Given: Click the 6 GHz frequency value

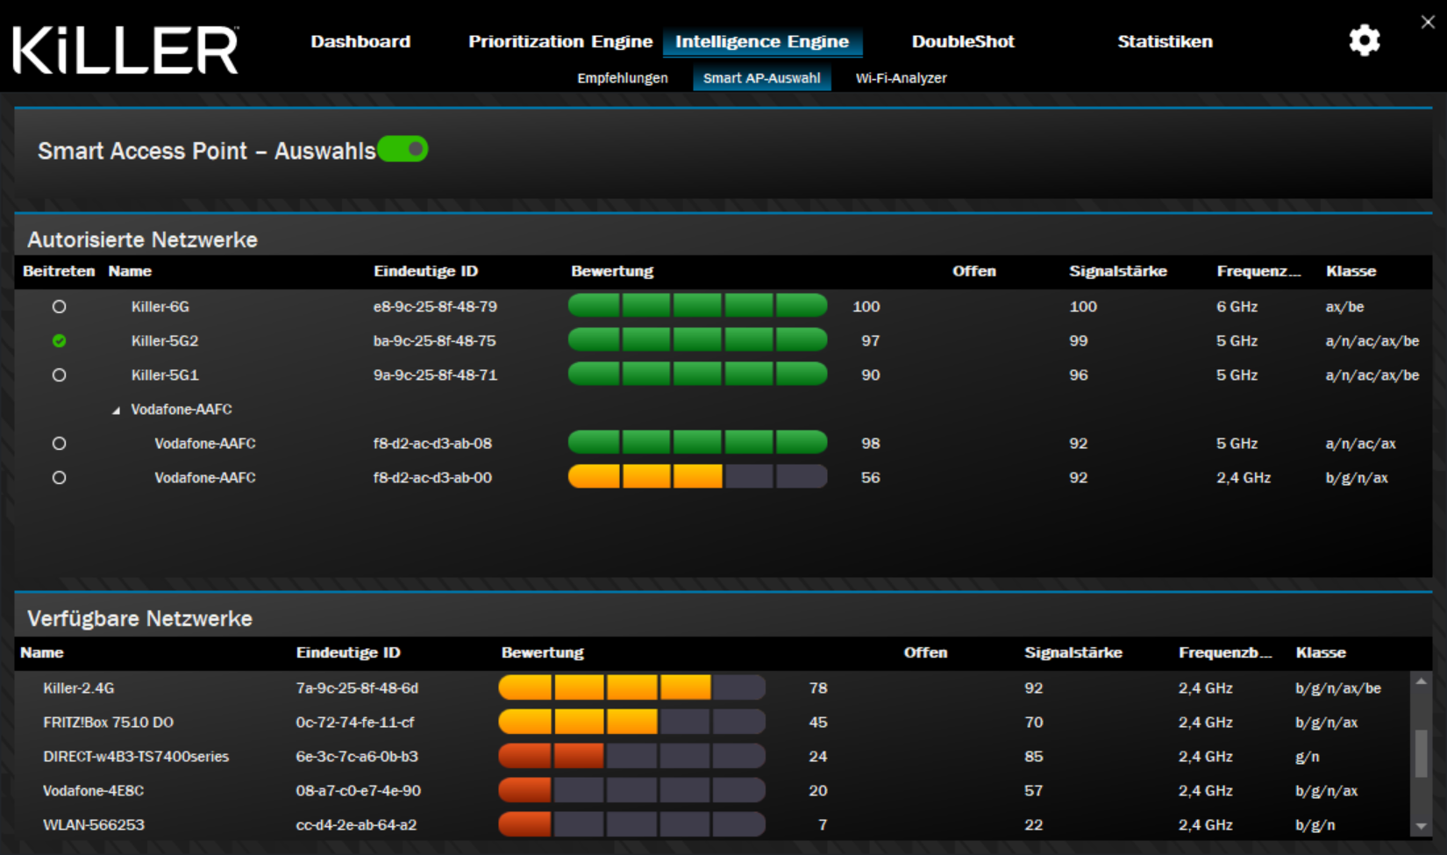Looking at the screenshot, I should 1237,307.
